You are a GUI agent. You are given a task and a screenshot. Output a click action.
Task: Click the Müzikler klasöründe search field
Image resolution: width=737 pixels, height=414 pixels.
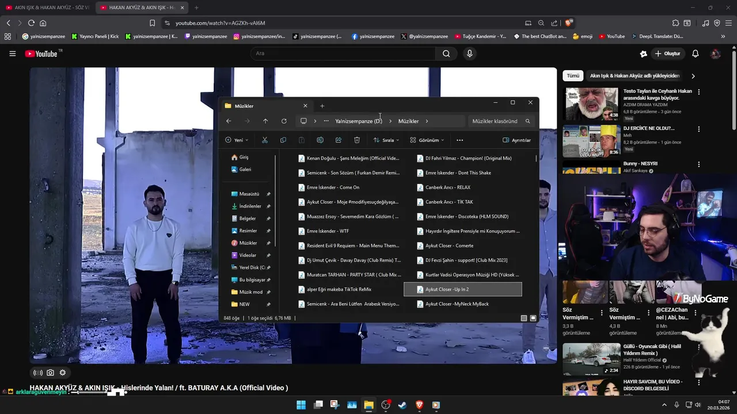point(500,121)
